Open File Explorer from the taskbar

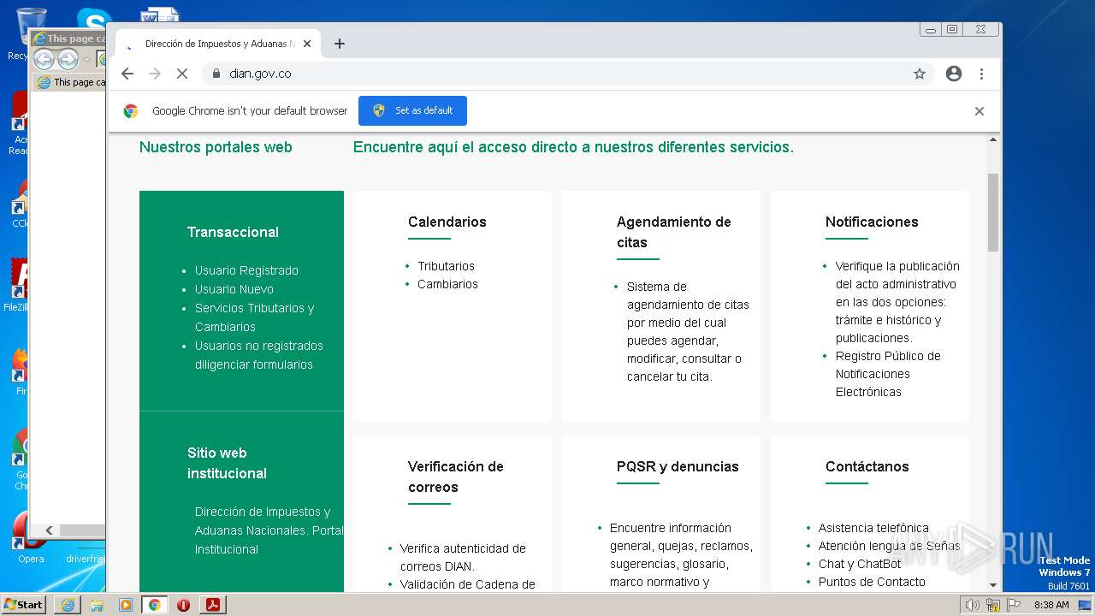pos(97,605)
